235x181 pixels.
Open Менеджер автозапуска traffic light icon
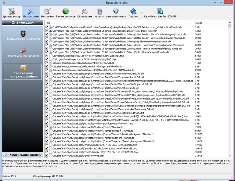23,33
